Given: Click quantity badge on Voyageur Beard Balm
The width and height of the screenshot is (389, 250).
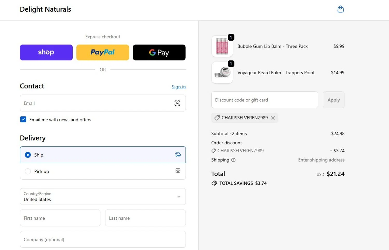Looking at the screenshot, I should point(231,64).
